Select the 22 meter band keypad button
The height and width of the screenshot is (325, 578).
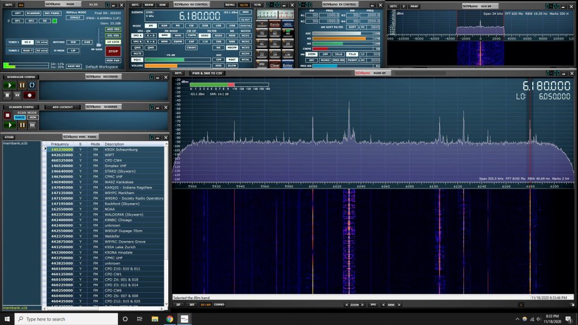point(262,54)
